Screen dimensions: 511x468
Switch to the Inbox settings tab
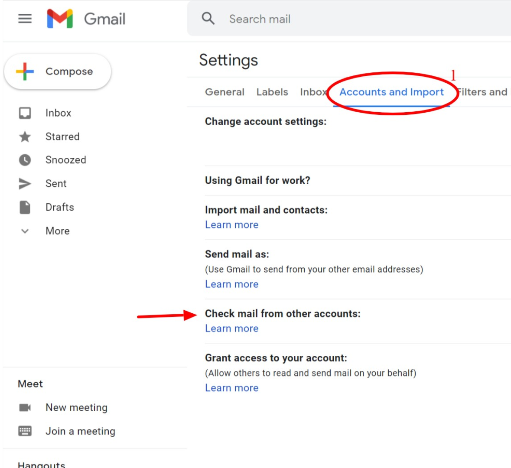coord(313,92)
